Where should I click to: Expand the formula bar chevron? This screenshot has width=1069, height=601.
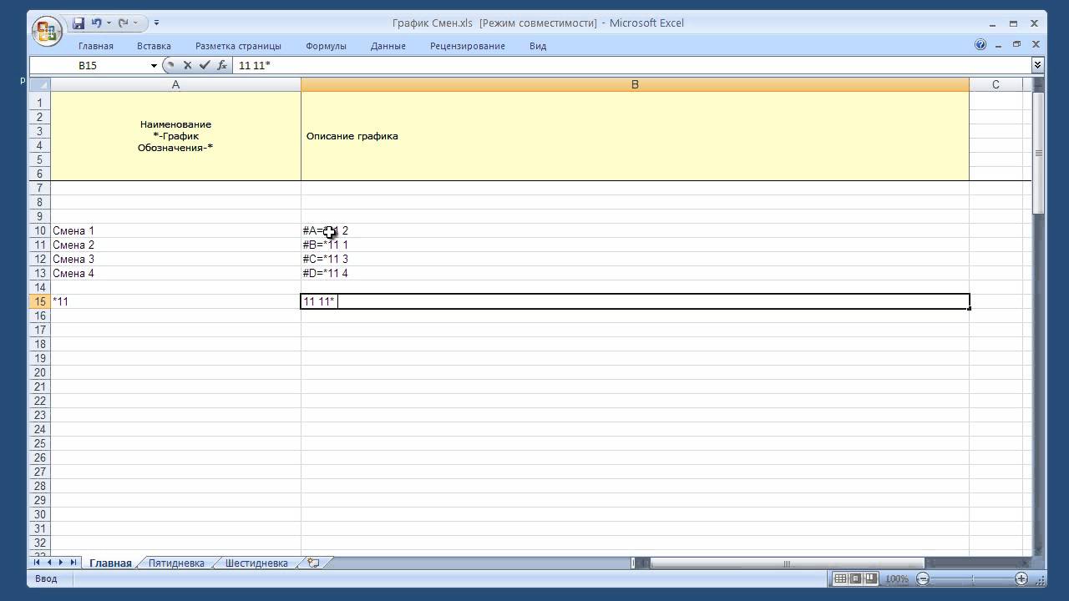click(1038, 65)
